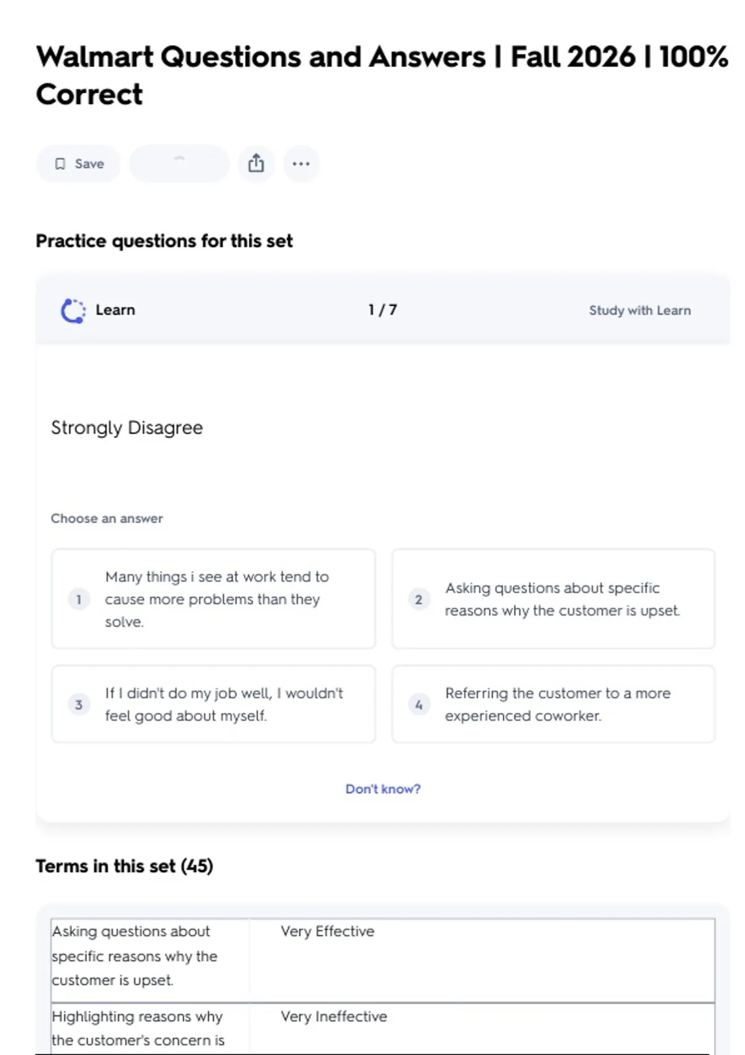Click the number 4 badge icon
Image resolution: width=745 pixels, height=1055 pixels.
tap(418, 704)
